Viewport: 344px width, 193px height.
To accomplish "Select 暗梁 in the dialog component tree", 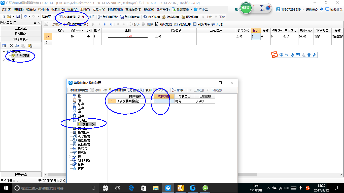I will pos(81,104).
